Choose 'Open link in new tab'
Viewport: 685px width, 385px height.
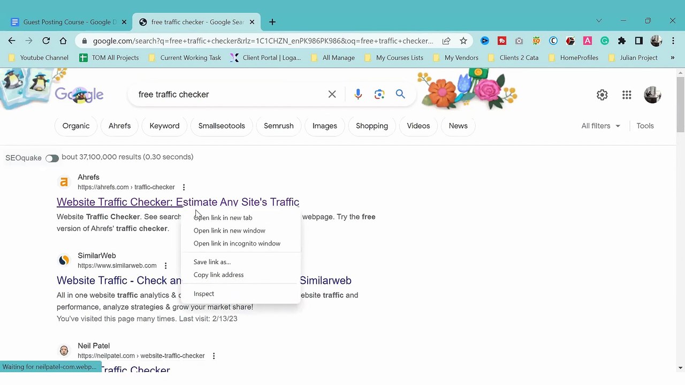coord(241,218)
